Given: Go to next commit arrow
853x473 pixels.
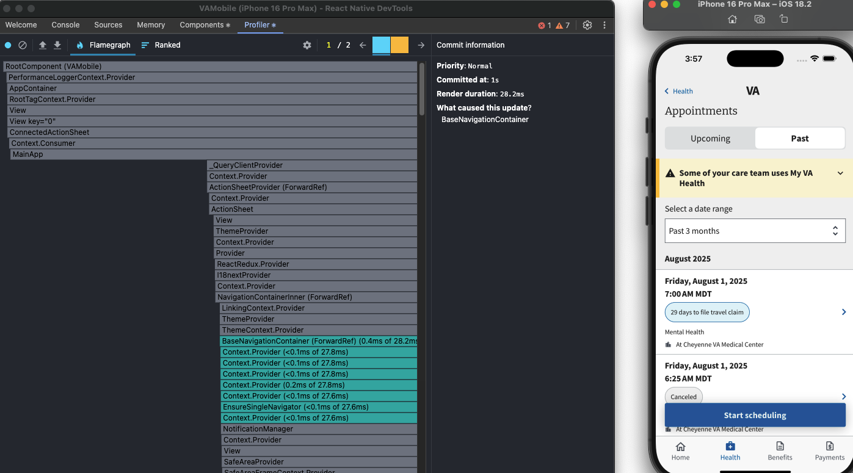Looking at the screenshot, I should 421,45.
